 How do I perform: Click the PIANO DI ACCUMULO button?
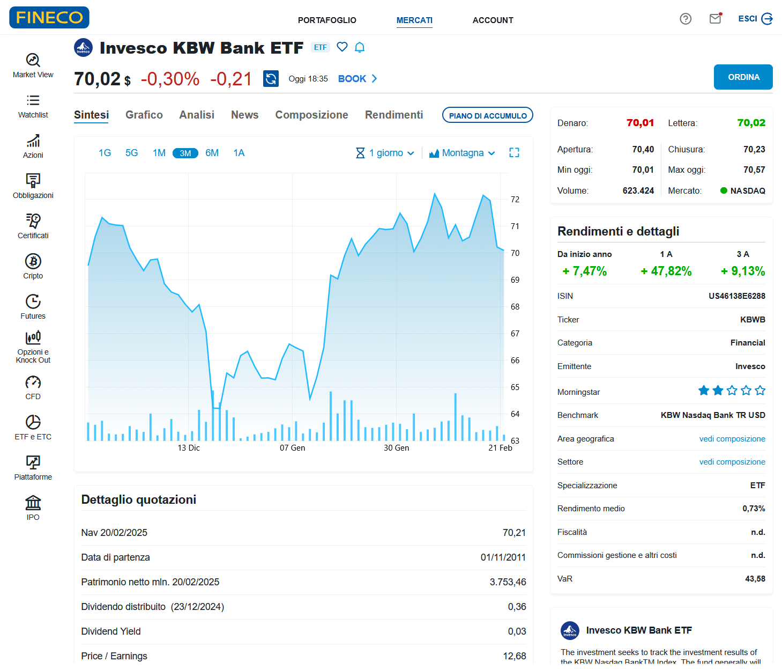(x=488, y=115)
